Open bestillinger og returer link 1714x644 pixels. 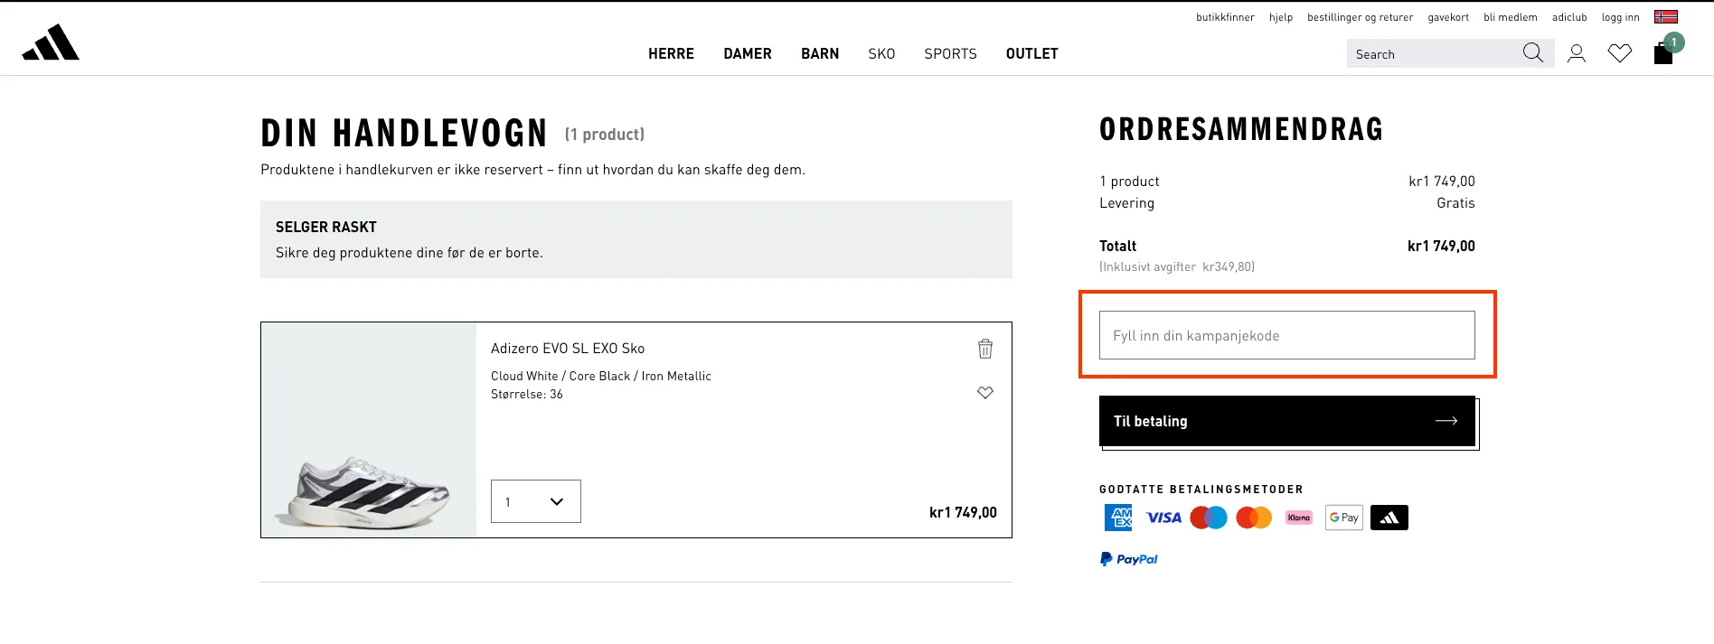(x=1360, y=16)
